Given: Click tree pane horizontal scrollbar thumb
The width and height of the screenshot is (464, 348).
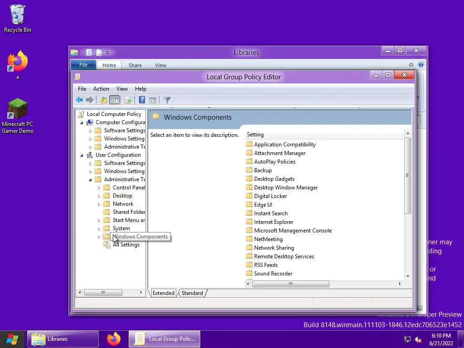Looking at the screenshot, I should pyautogui.click(x=103, y=292).
